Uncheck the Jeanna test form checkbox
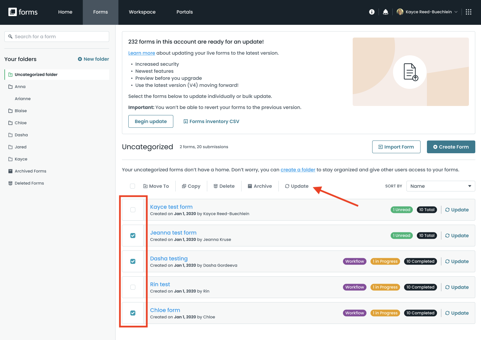 coord(133,236)
